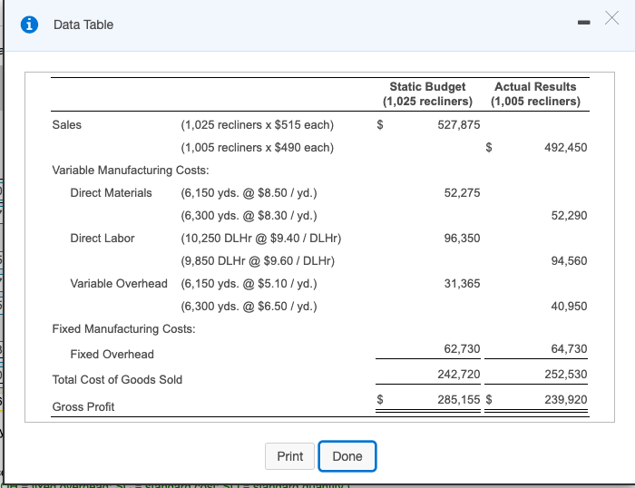The width and height of the screenshot is (635, 488).
Task: Close the Data Table dialog
Action: (x=611, y=18)
